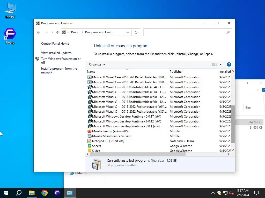Open the Windows Security tray icon
Screen dimensions: 265x198
click(219, 193)
